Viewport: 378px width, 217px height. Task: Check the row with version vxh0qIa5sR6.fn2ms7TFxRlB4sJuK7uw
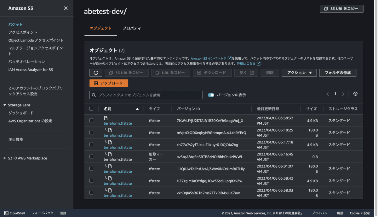click(x=91, y=193)
